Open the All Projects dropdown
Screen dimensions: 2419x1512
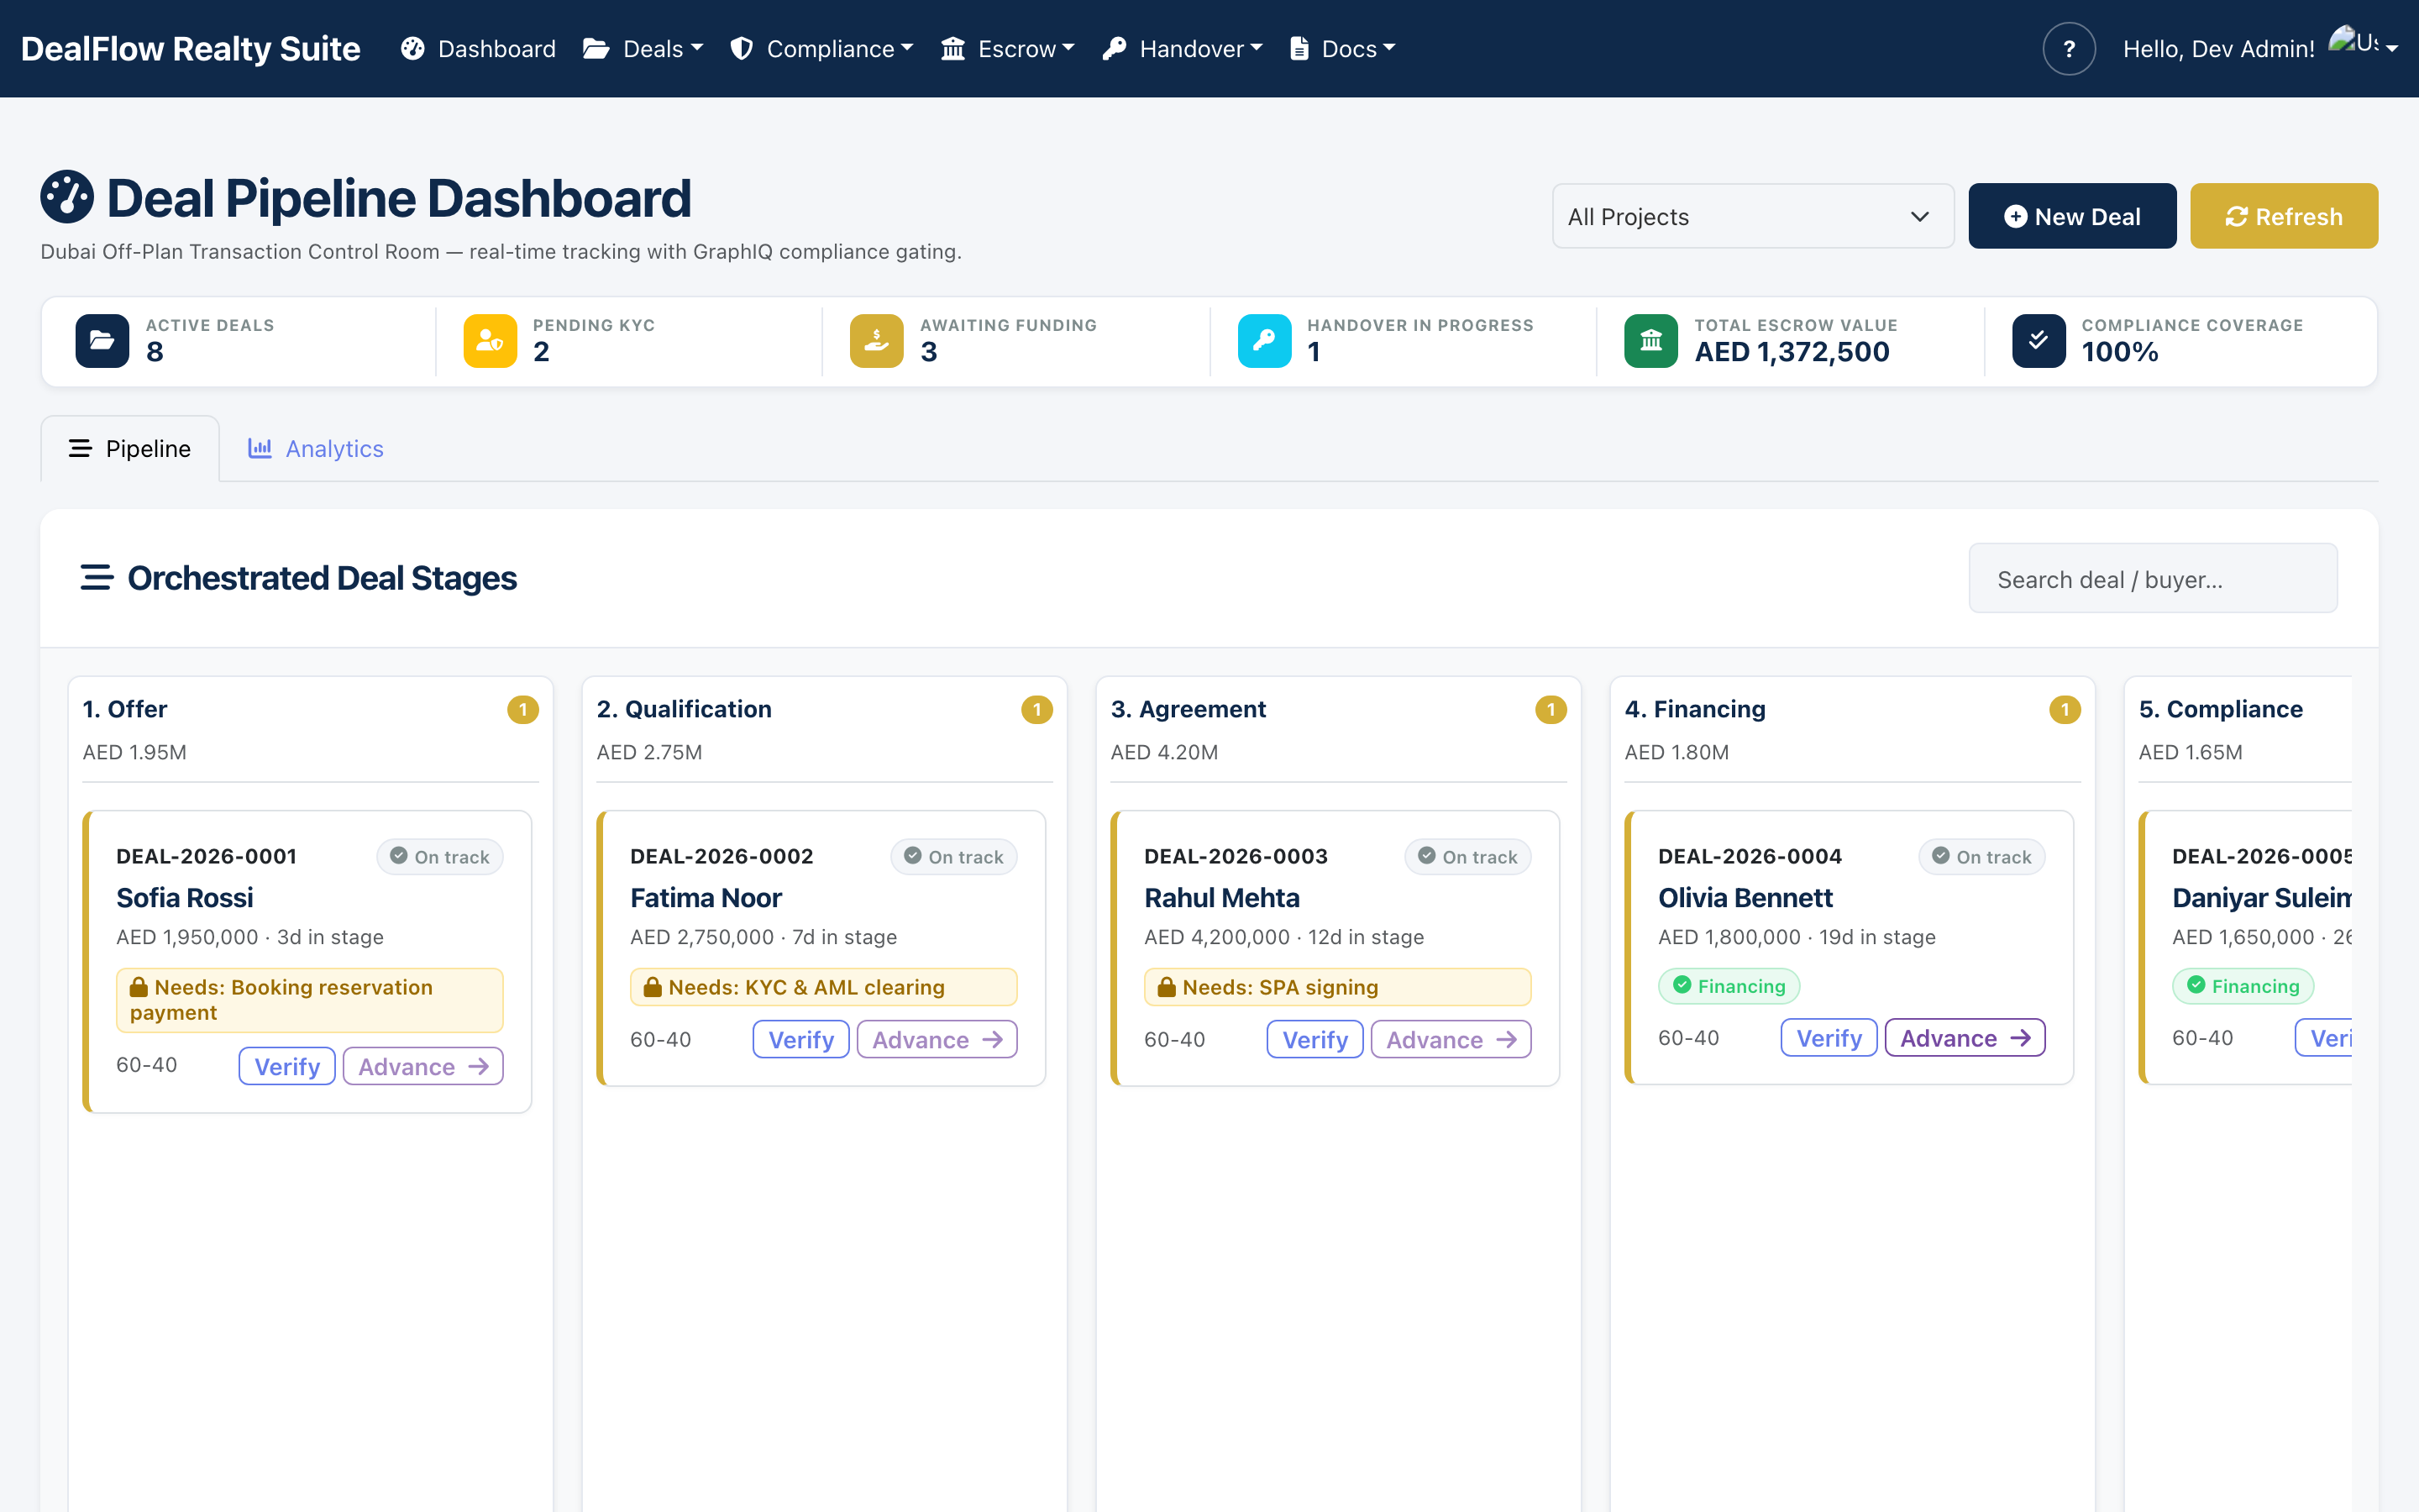point(1753,216)
